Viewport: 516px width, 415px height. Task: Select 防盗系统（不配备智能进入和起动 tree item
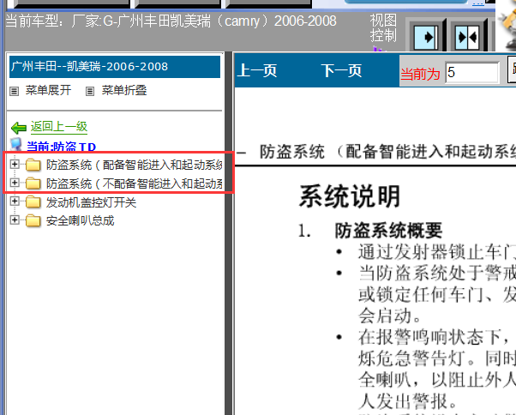[x=135, y=183]
